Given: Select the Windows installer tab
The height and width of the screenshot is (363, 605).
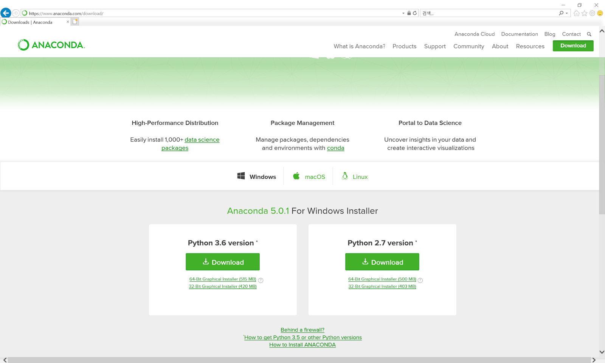Looking at the screenshot, I should [x=257, y=176].
